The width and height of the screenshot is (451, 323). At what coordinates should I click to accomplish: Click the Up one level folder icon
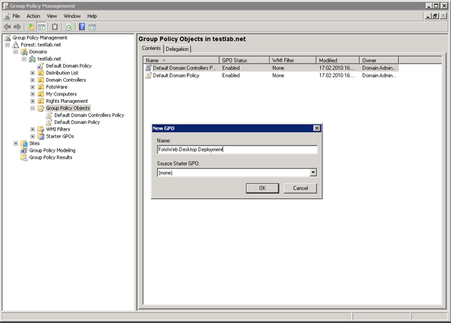pos(31,26)
